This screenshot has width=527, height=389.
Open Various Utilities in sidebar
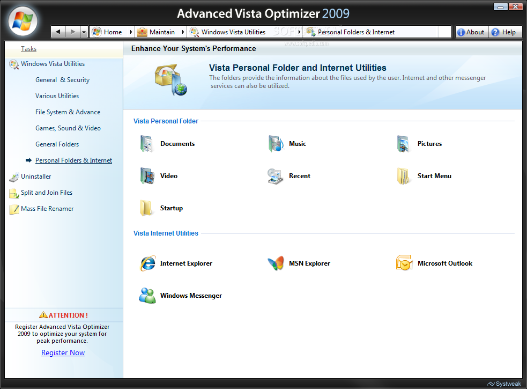(x=57, y=96)
